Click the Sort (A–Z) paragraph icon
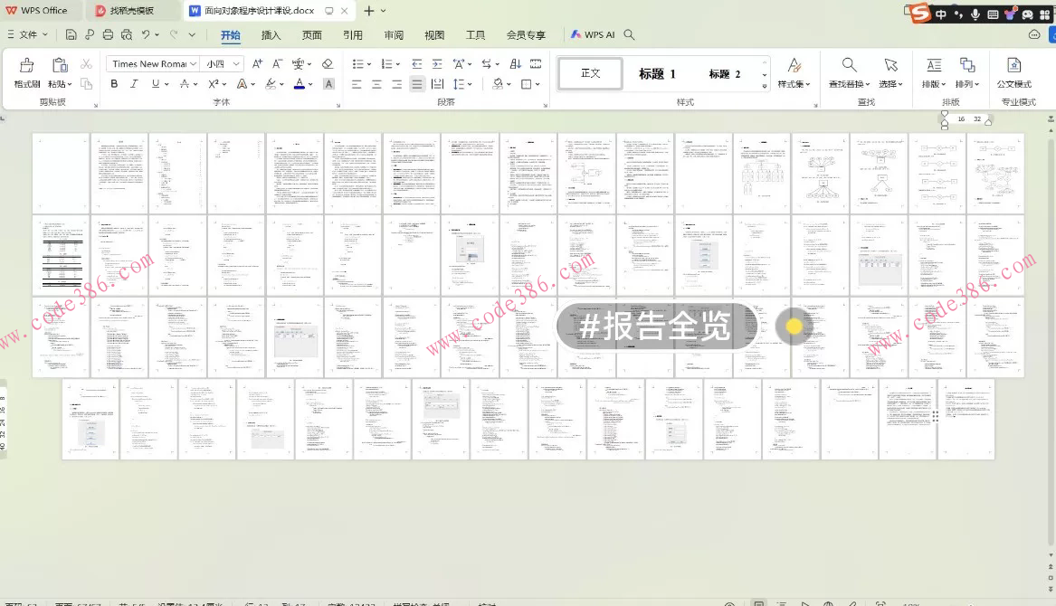This screenshot has height=606, width=1056. click(x=515, y=64)
